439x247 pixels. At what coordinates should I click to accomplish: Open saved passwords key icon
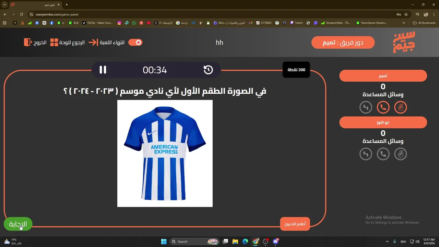click(x=399, y=14)
